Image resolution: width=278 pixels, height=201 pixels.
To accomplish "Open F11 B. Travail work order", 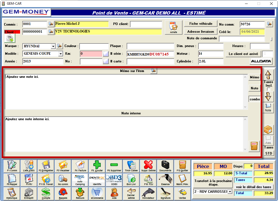I will point(46,180).
